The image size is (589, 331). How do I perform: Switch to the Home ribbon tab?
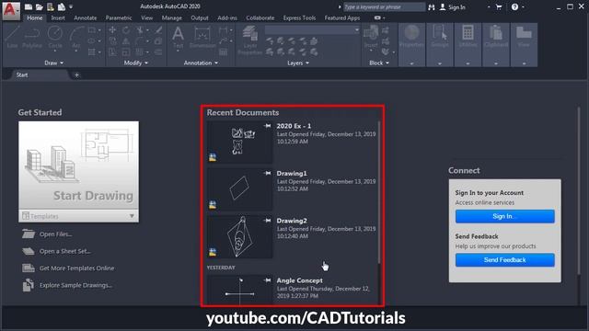(x=35, y=17)
